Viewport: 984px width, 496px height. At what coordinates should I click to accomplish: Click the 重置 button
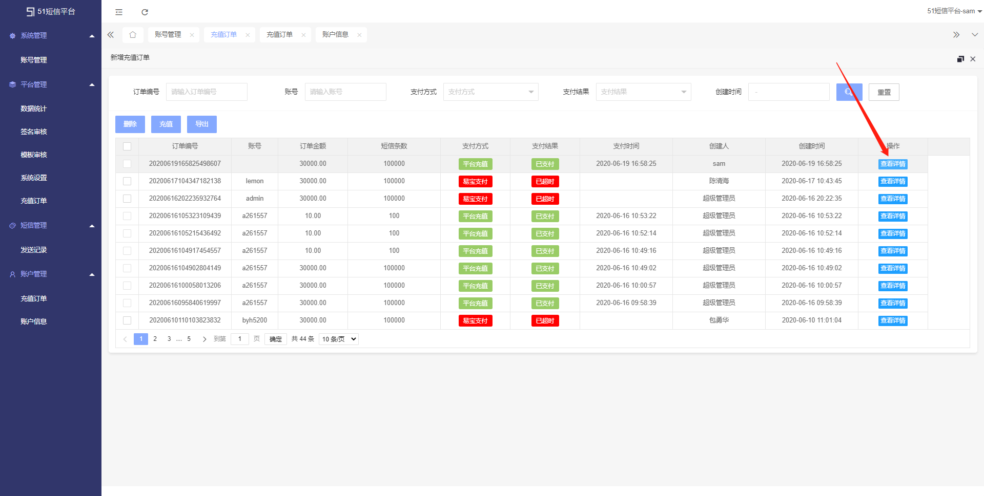884,92
